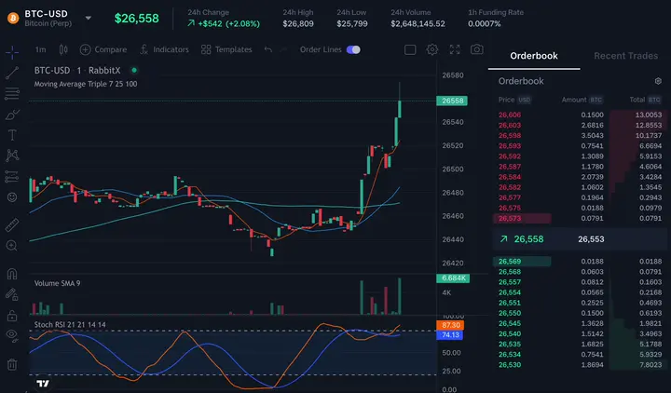Open the Indicators button

coord(164,49)
